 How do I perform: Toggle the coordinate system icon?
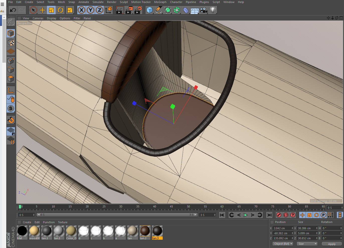coord(109,10)
